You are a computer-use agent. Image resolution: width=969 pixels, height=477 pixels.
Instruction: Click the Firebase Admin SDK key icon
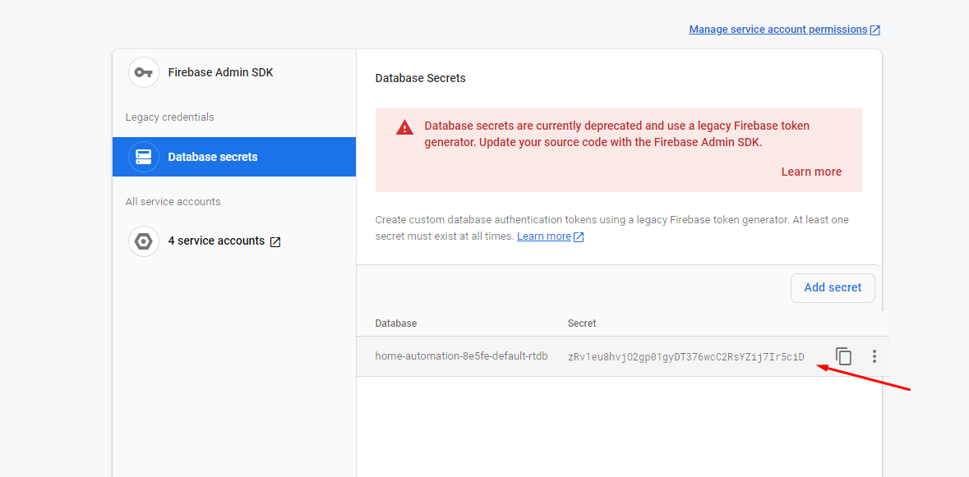144,72
